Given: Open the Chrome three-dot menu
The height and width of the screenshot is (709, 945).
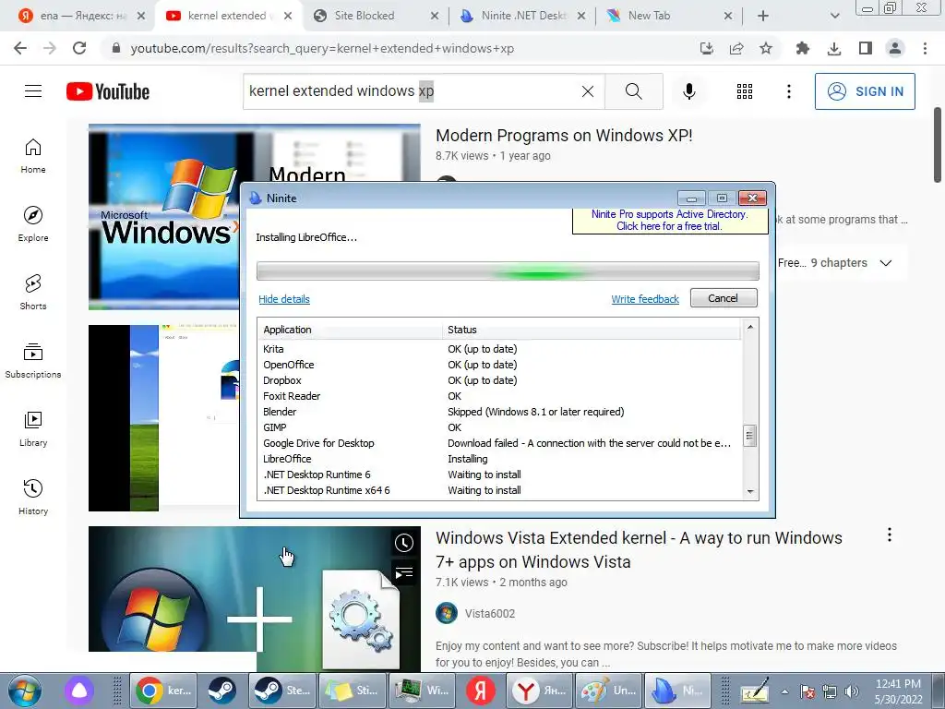Looking at the screenshot, I should point(925,48).
